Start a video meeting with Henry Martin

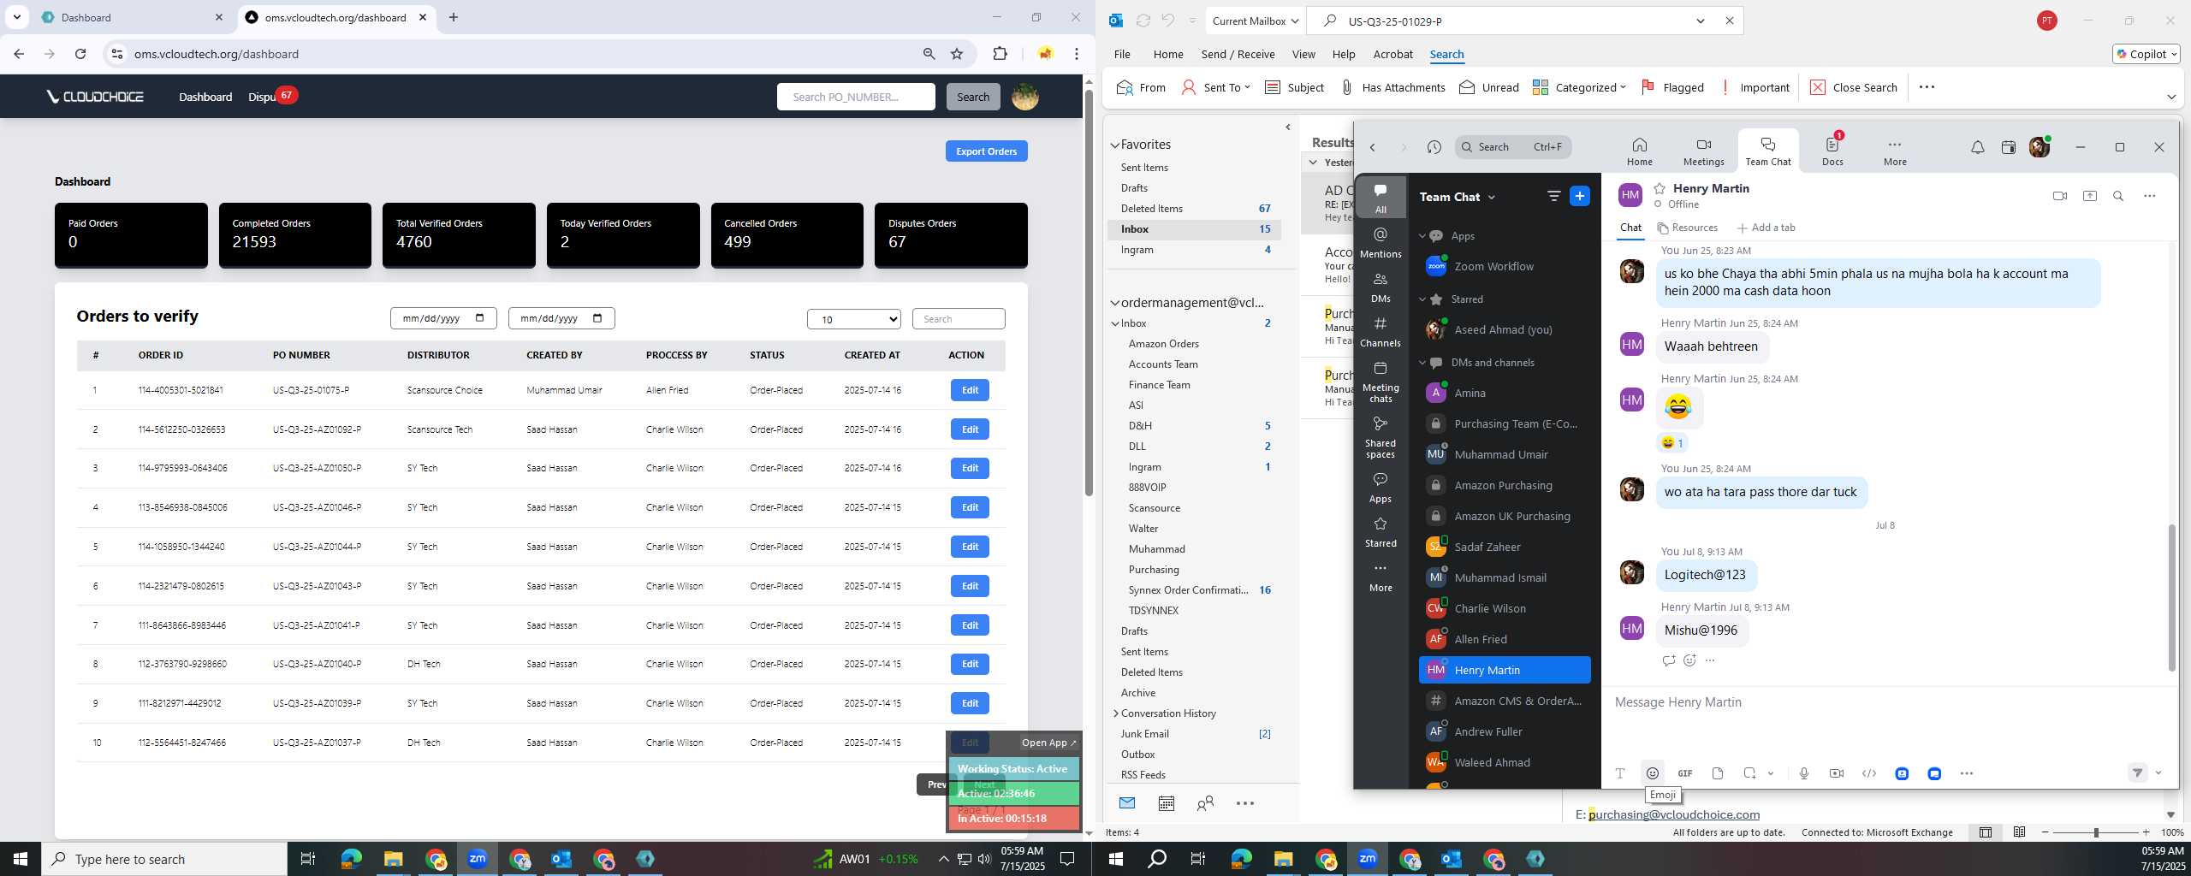point(2060,196)
